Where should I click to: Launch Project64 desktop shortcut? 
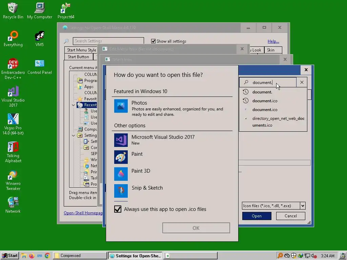tap(66, 10)
